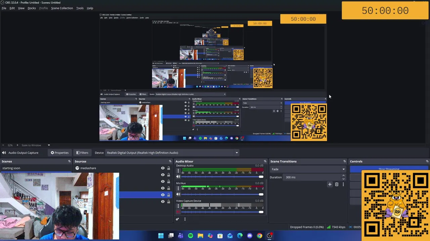
Task: Open the Edit menu
Action: [12, 8]
